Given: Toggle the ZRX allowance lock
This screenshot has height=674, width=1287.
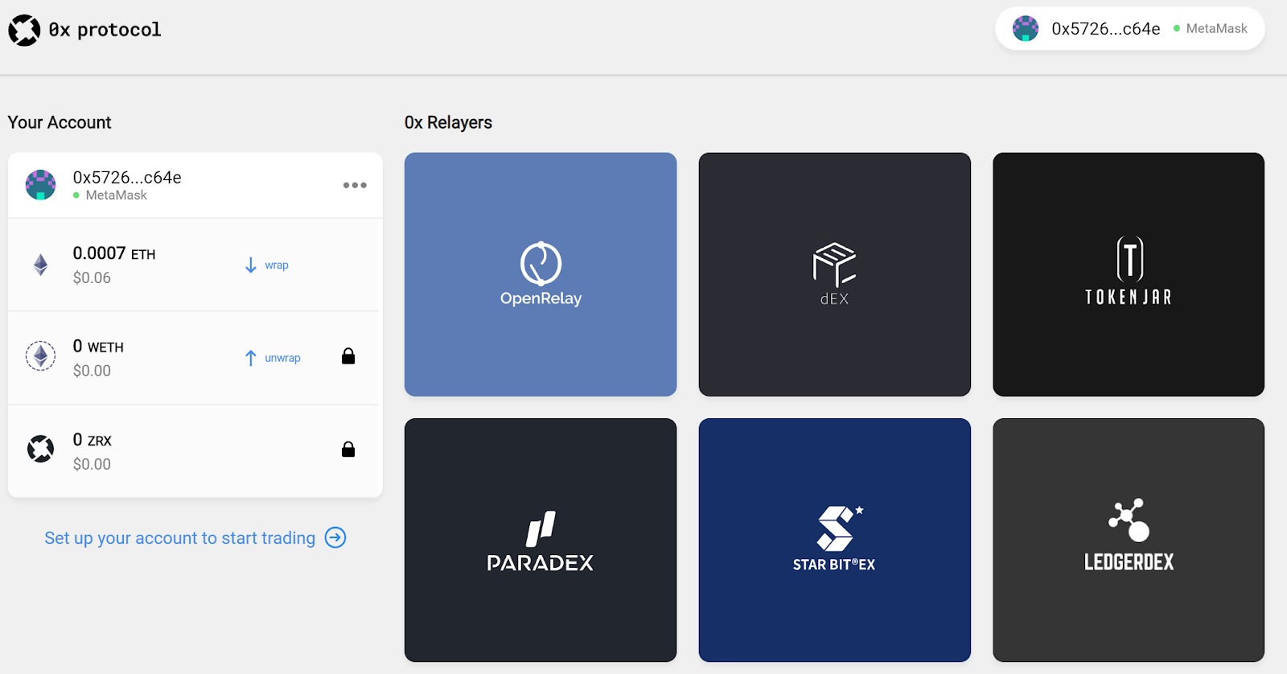Looking at the screenshot, I should 348,449.
